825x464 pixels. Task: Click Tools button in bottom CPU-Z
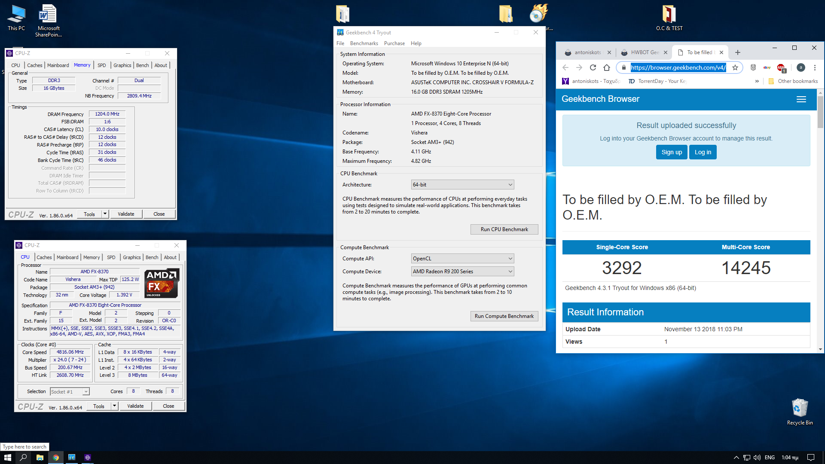tap(99, 406)
